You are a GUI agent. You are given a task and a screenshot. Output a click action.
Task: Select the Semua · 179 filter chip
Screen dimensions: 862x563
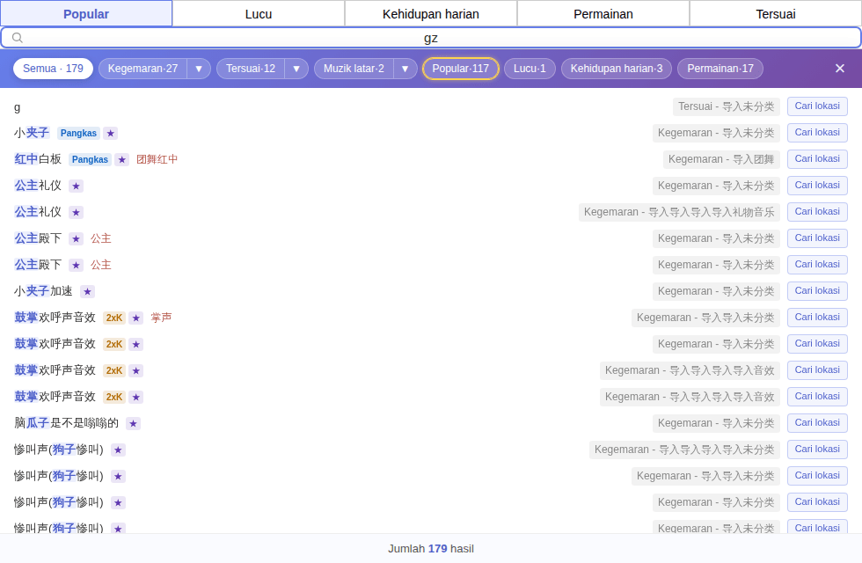pos(54,69)
